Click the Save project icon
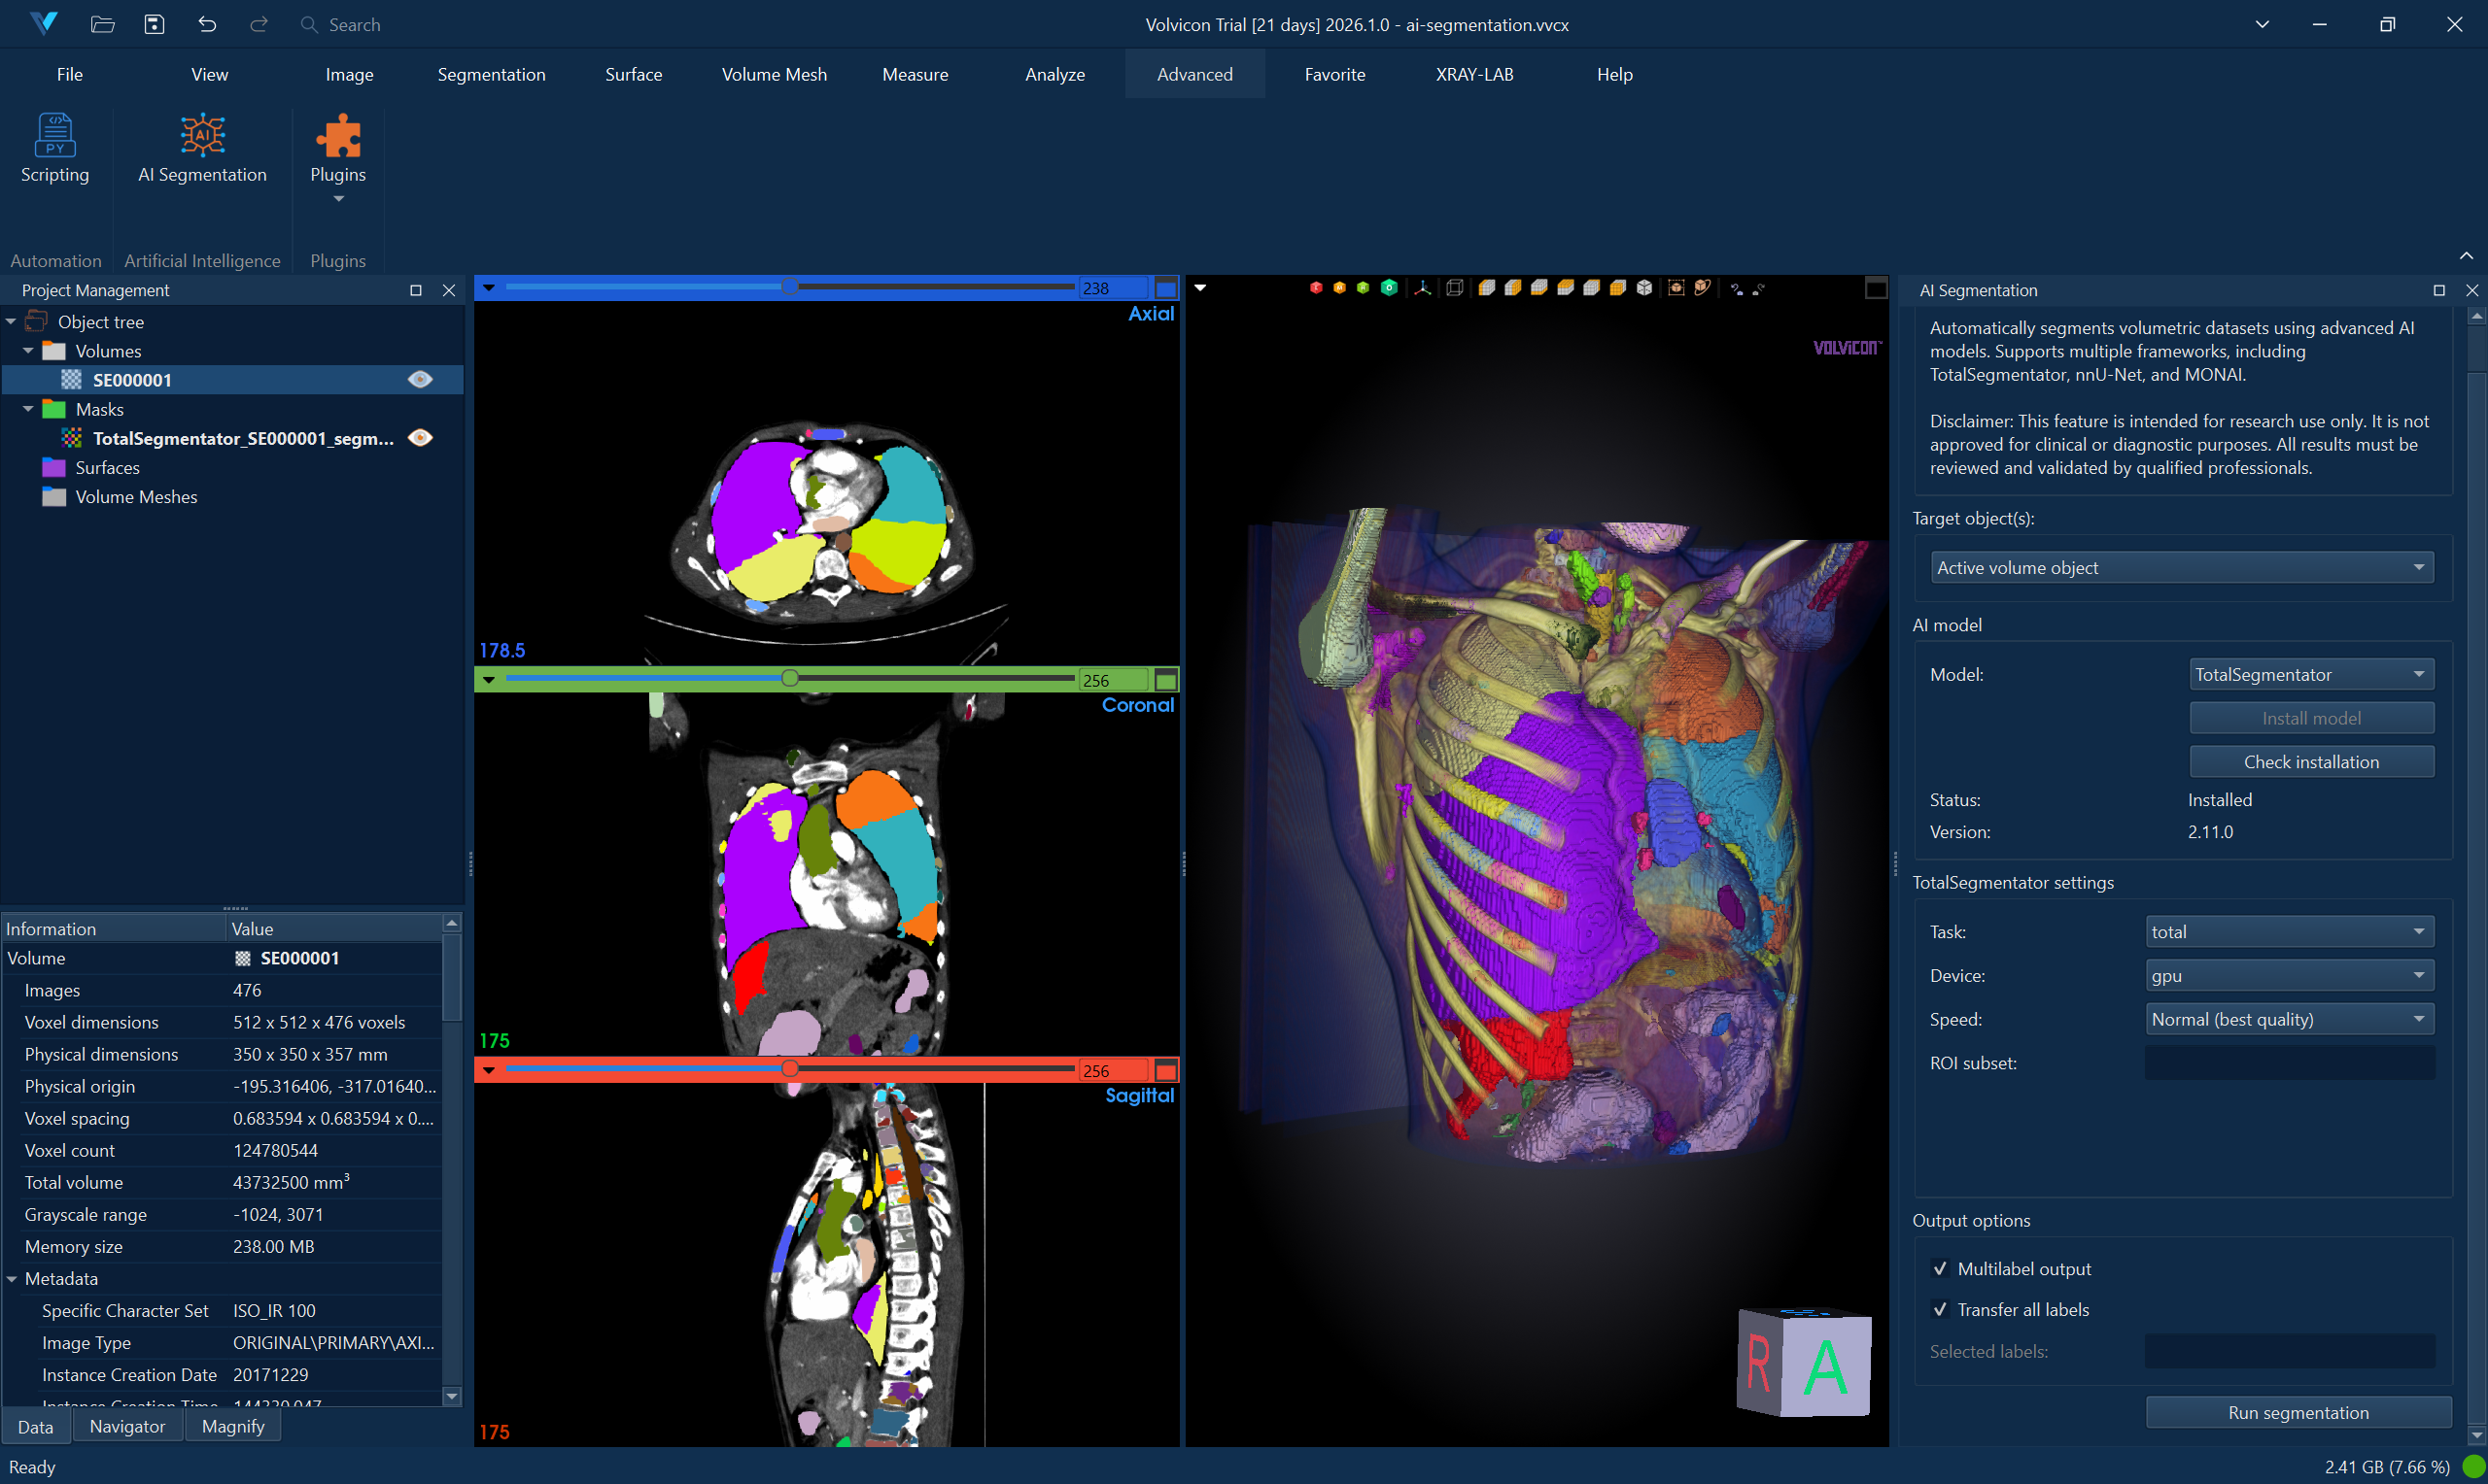Image resolution: width=2488 pixels, height=1484 pixels. (155, 24)
